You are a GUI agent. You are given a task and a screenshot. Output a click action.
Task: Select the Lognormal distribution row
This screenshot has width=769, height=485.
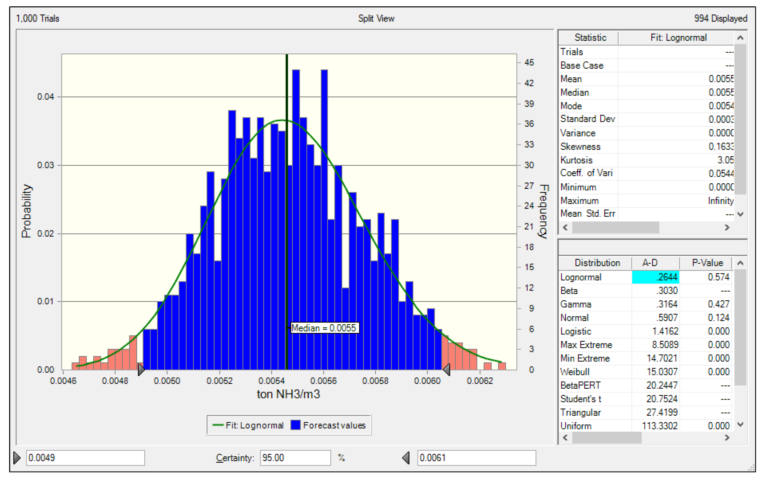pos(581,277)
